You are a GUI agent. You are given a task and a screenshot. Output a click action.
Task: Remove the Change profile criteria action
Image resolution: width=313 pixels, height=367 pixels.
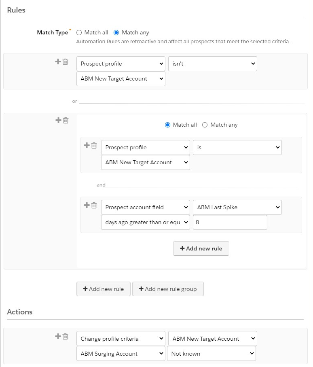pos(66,336)
